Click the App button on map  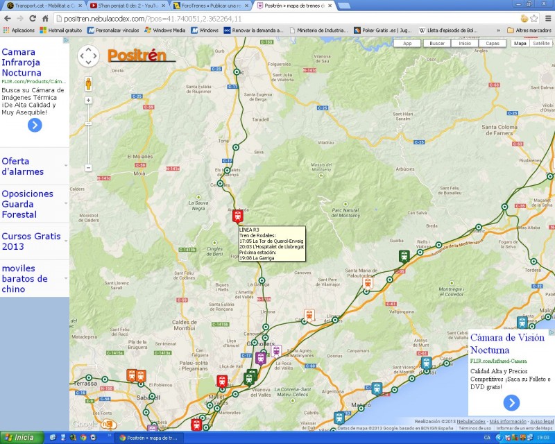pyautogui.click(x=407, y=43)
